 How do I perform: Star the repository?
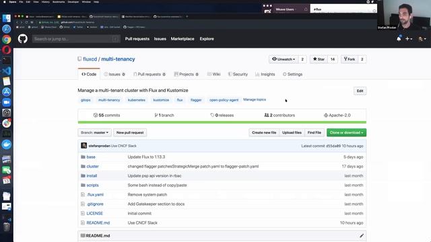click(319, 59)
